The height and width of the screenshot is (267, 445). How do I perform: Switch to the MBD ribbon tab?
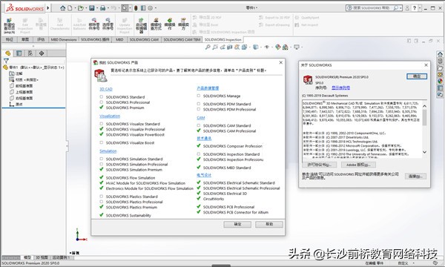[119, 40]
